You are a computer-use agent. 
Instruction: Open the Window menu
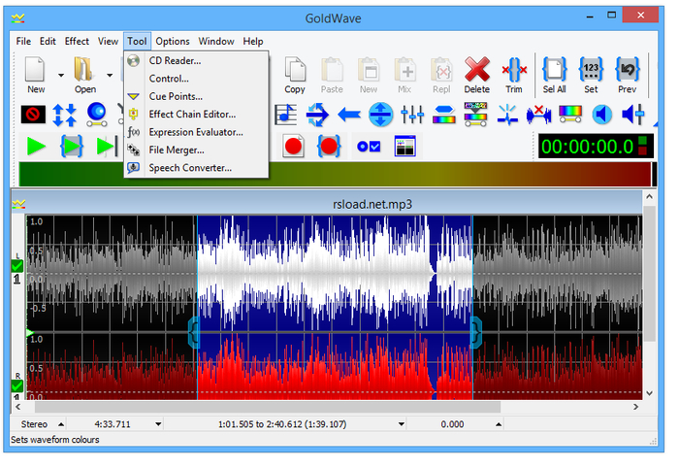tap(216, 41)
